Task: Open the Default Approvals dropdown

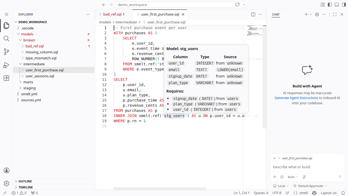Action: pyautogui.click(x=310, y=186)
